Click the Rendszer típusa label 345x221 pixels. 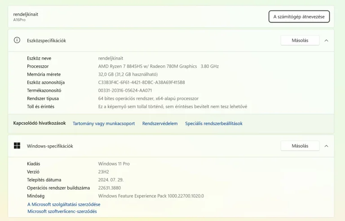click(x=43, y=99)
